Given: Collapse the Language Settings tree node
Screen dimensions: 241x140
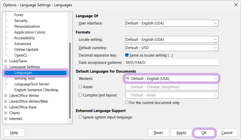Looking at the screenshot, I should (x=6, y=67).
